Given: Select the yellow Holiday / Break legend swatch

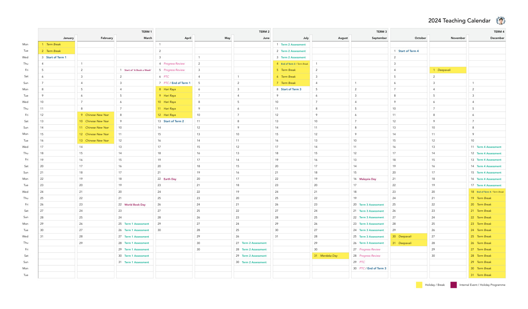Looking at the screenshot, I should point(419,285).
